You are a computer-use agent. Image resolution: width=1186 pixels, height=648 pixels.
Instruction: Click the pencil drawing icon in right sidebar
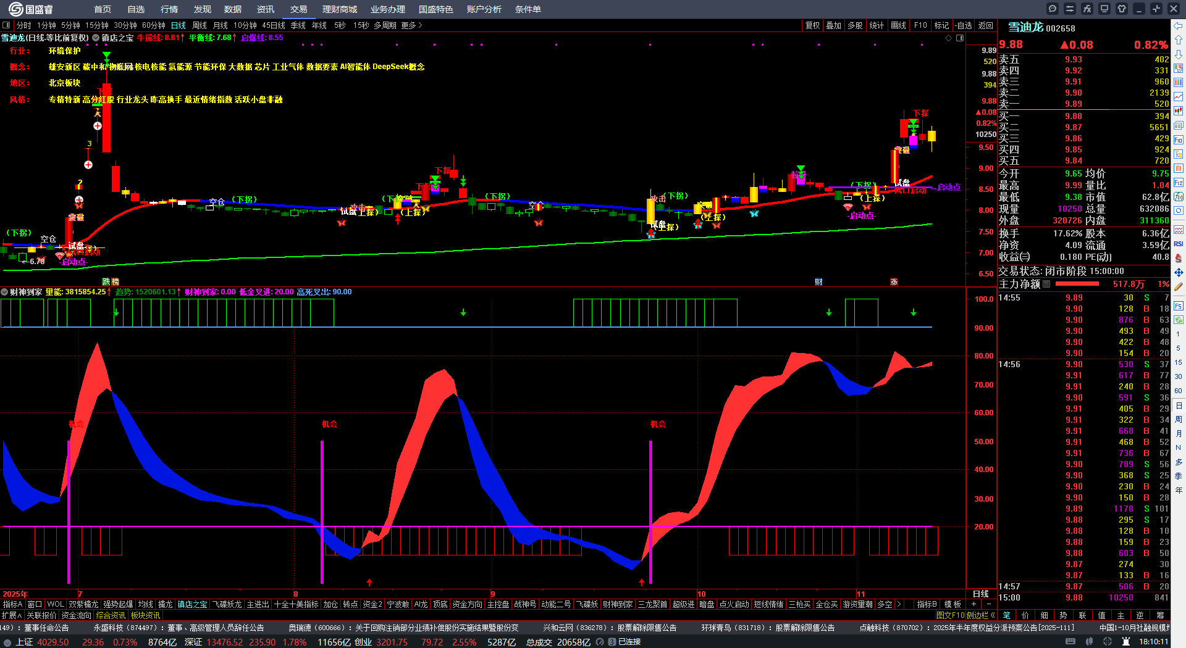click(1179, 286)
